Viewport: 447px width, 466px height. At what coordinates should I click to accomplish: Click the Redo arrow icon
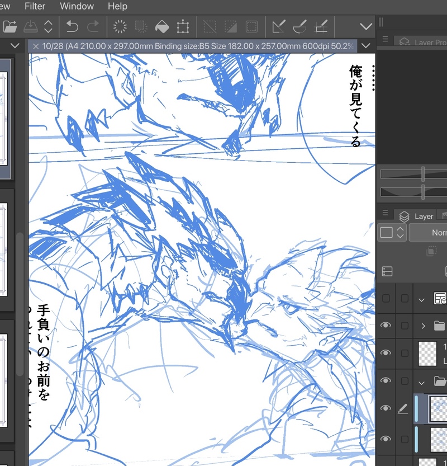[x=93, y=27]
